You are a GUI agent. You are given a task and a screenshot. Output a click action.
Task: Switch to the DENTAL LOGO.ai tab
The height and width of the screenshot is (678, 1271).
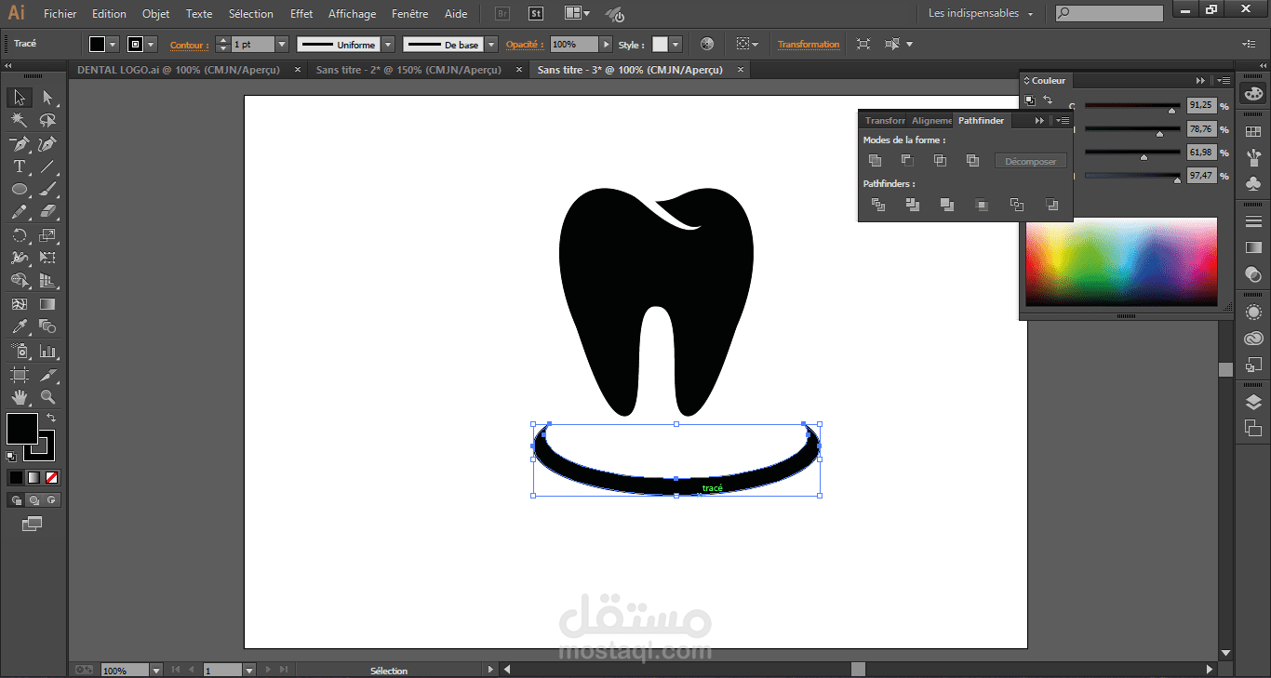pos(183,70)
